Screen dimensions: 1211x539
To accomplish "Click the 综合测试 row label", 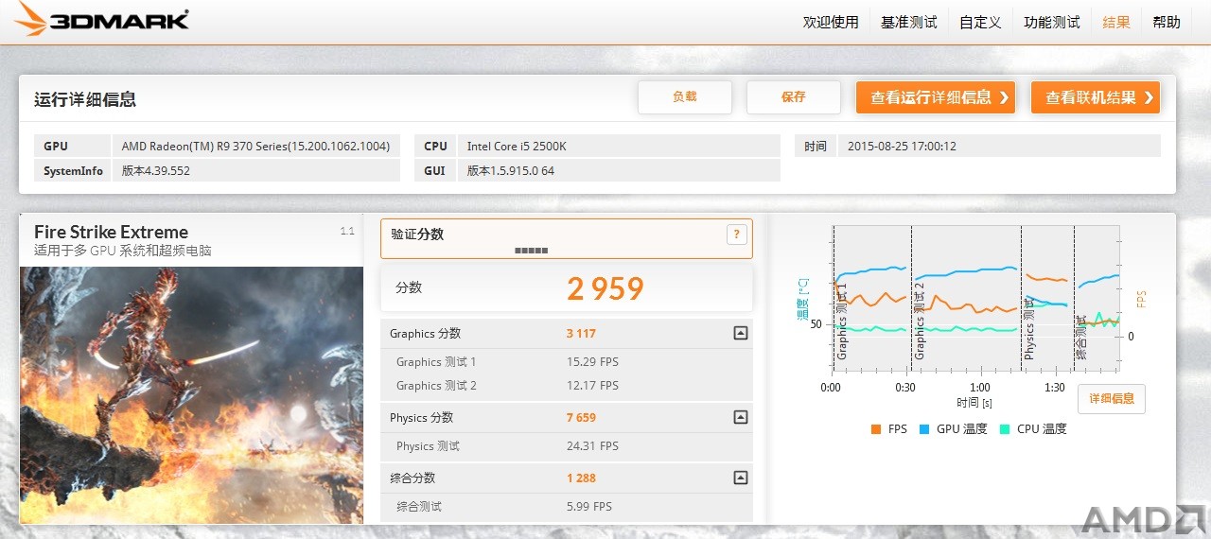I will coord(419,507).
